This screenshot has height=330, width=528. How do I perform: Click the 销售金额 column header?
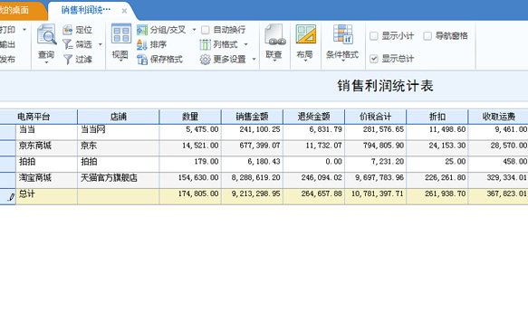click(x=252, y=117)
